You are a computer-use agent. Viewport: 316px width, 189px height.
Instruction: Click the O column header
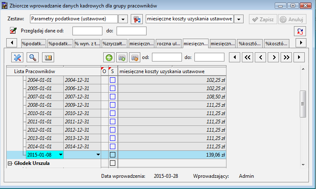point(105,71)
